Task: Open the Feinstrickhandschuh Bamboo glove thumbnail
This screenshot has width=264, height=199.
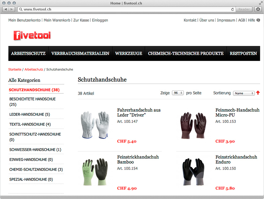Action: pos(95,172)
